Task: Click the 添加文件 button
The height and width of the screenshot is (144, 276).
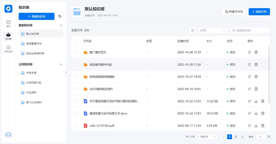Action: (259, 12)
